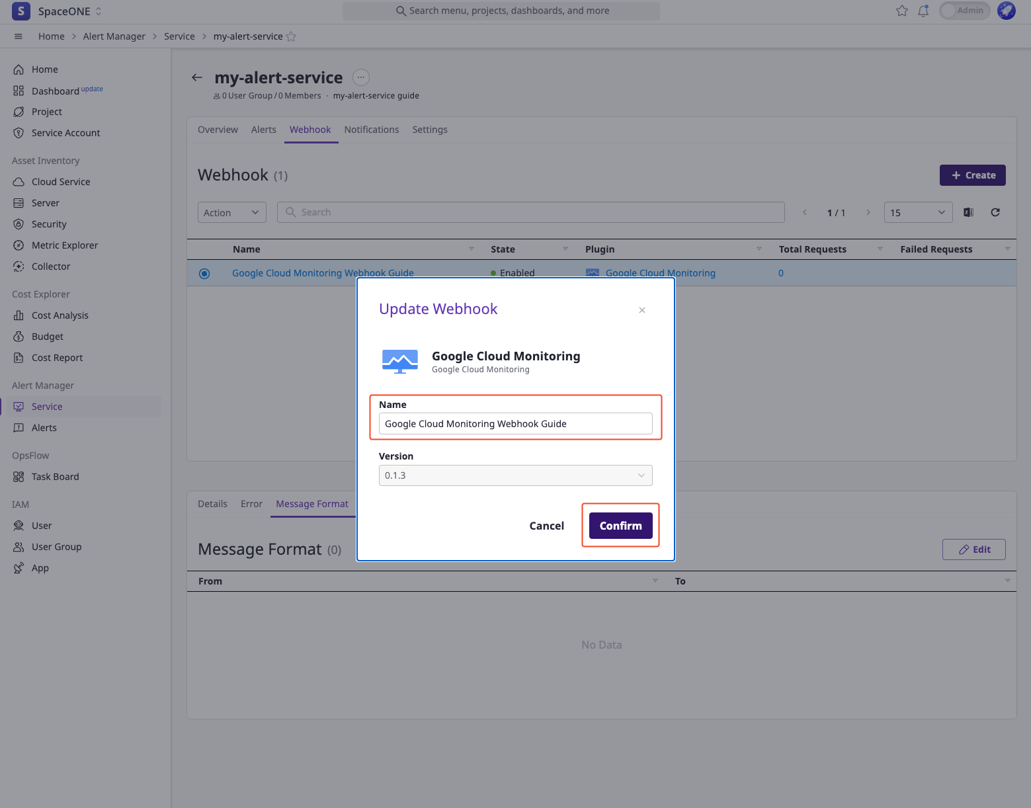1031x808 pixels.
Task: Focus the global search bar
Action: [501, 11]
